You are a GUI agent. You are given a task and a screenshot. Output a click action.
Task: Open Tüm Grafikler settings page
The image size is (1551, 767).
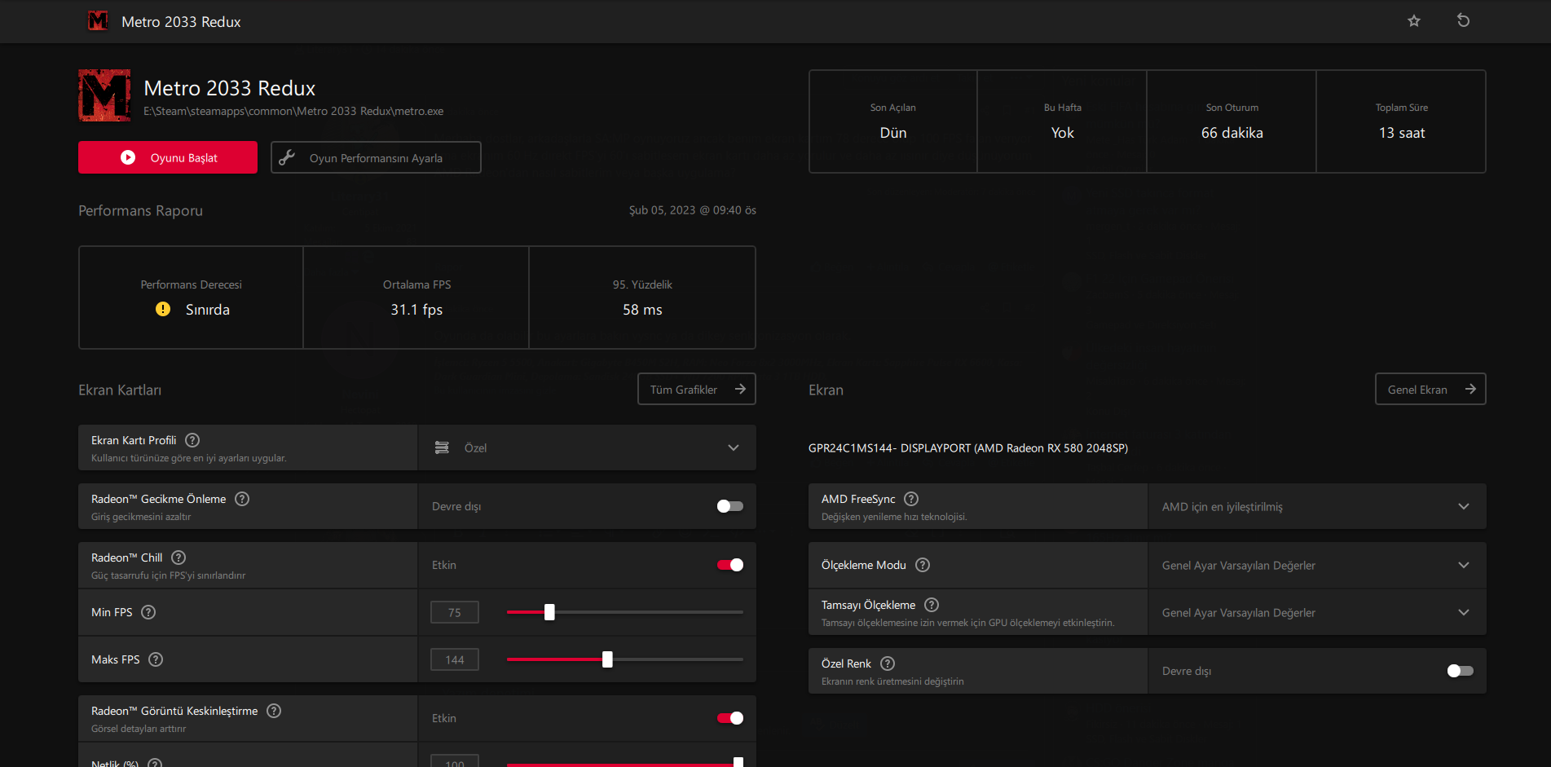point(696,389)
